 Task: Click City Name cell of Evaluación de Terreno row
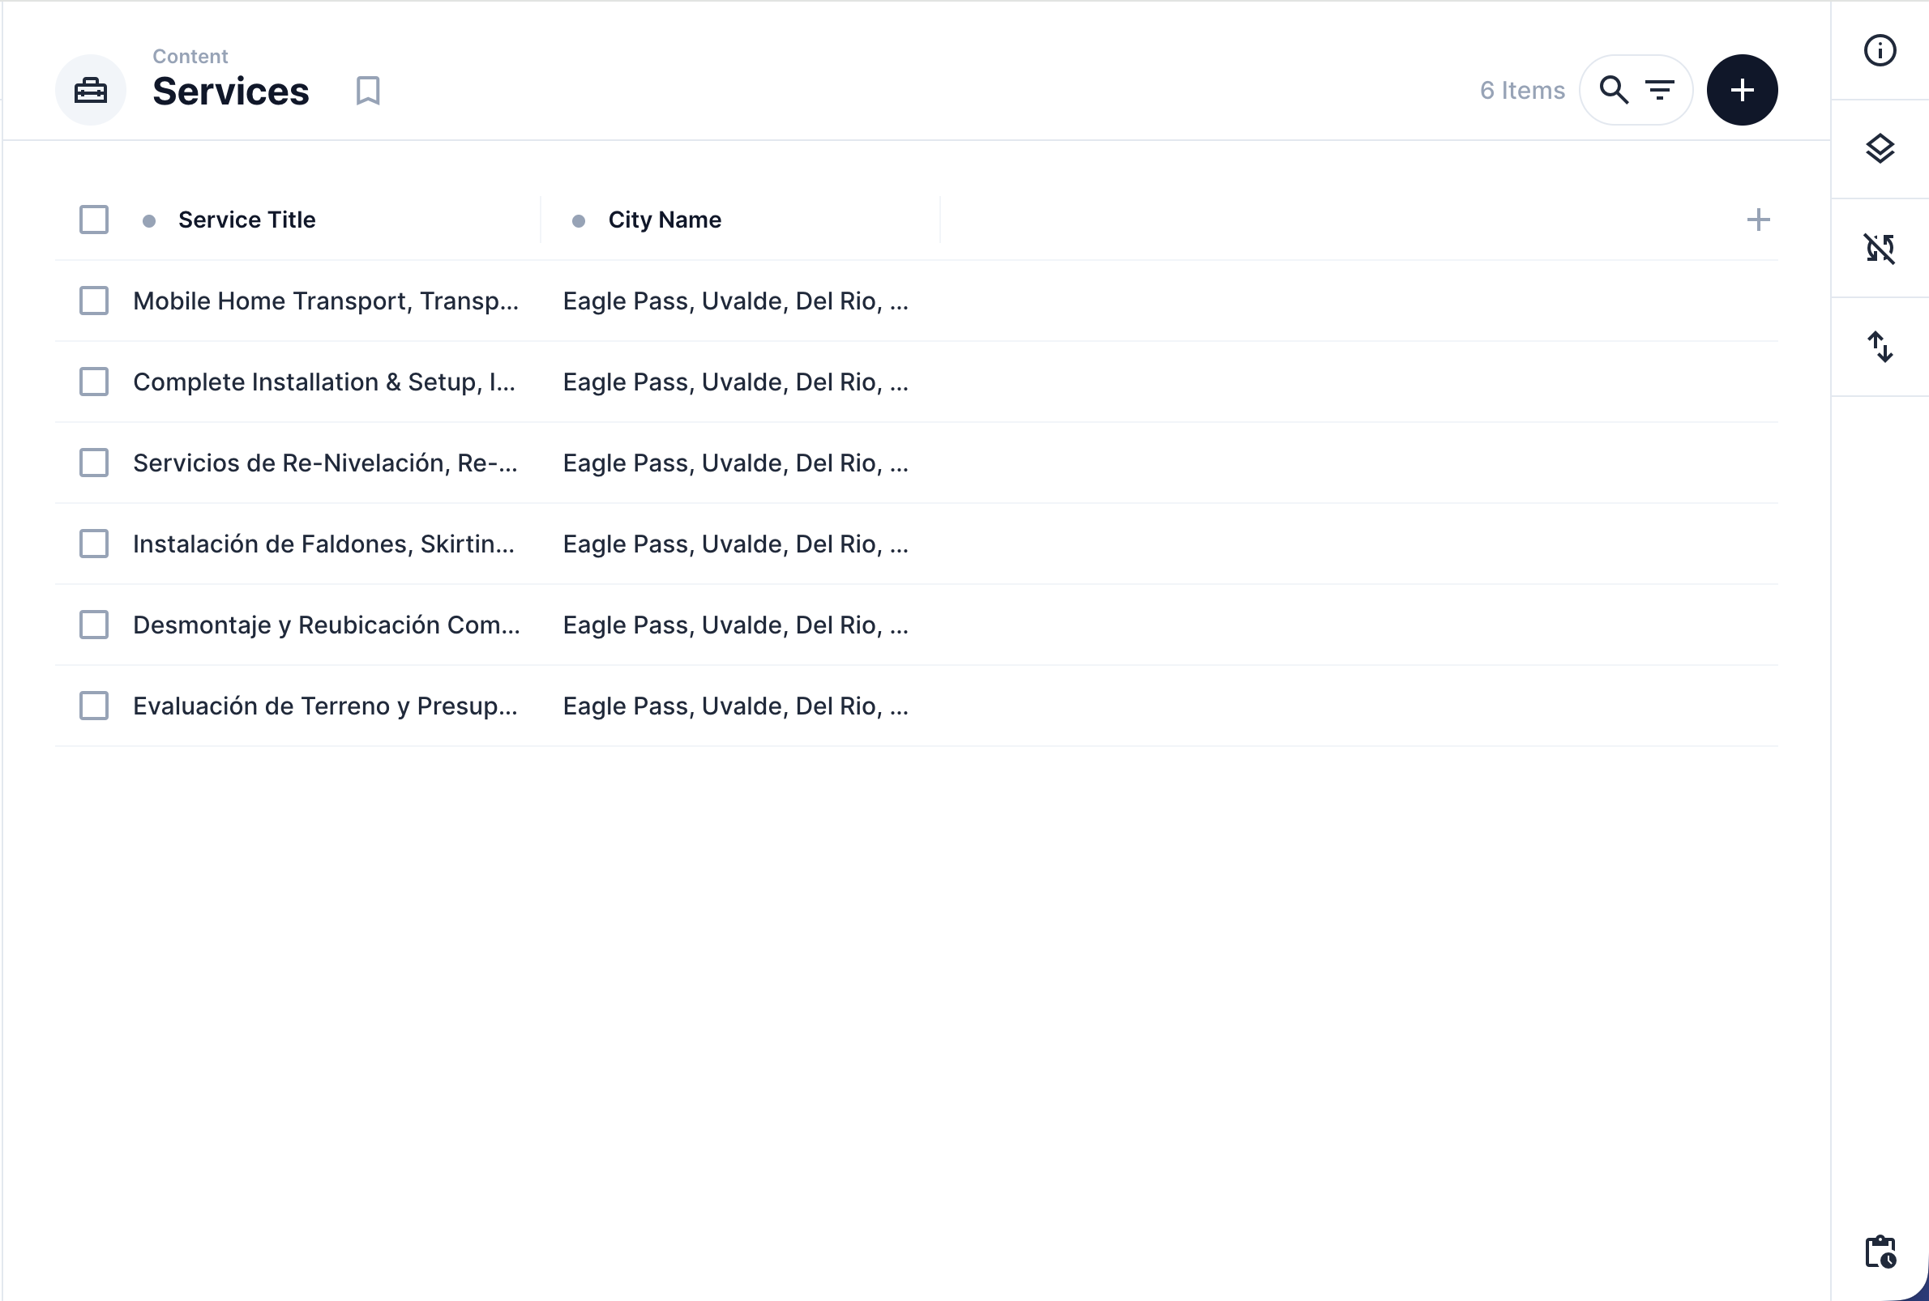pyautogui.click(x=735, y=706)
